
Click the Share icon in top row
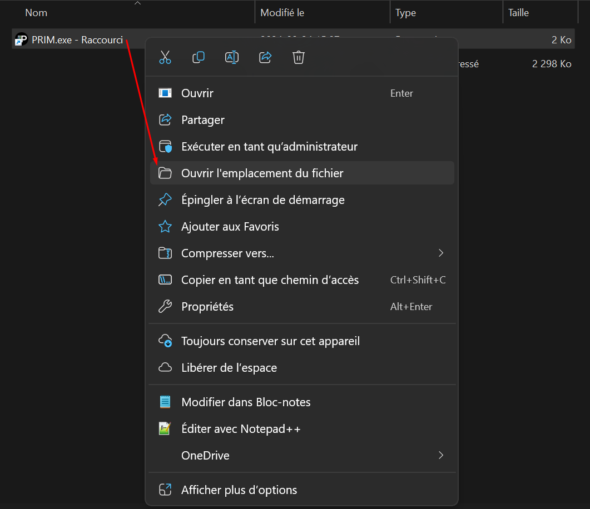click(265, 57)
